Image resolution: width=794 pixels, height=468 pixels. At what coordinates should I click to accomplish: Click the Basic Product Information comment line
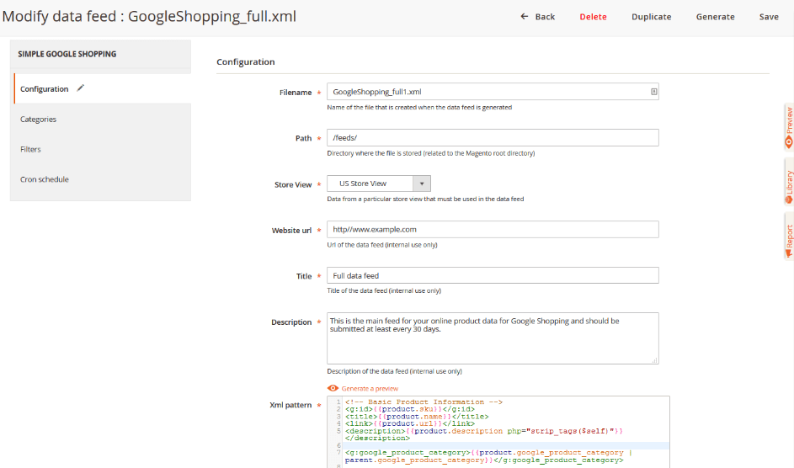point(424,402)
